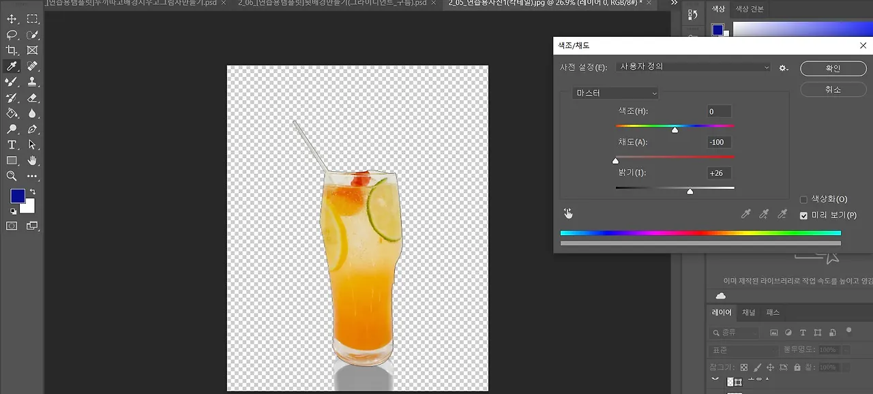Activate the Hand tool in toolbar
The height and width of the screenshot is (394, 873).
pos(32,160)
